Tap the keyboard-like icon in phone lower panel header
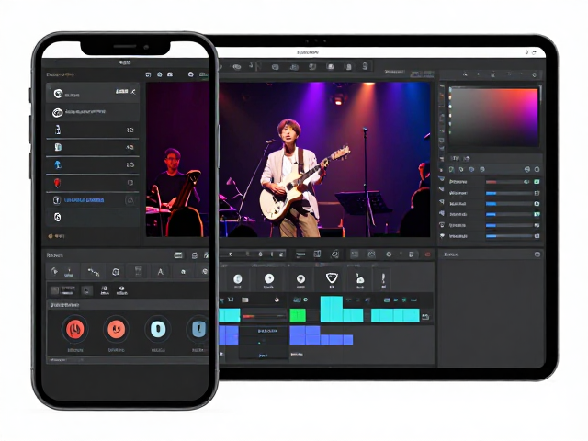588x441 pixels. [178, 255]
